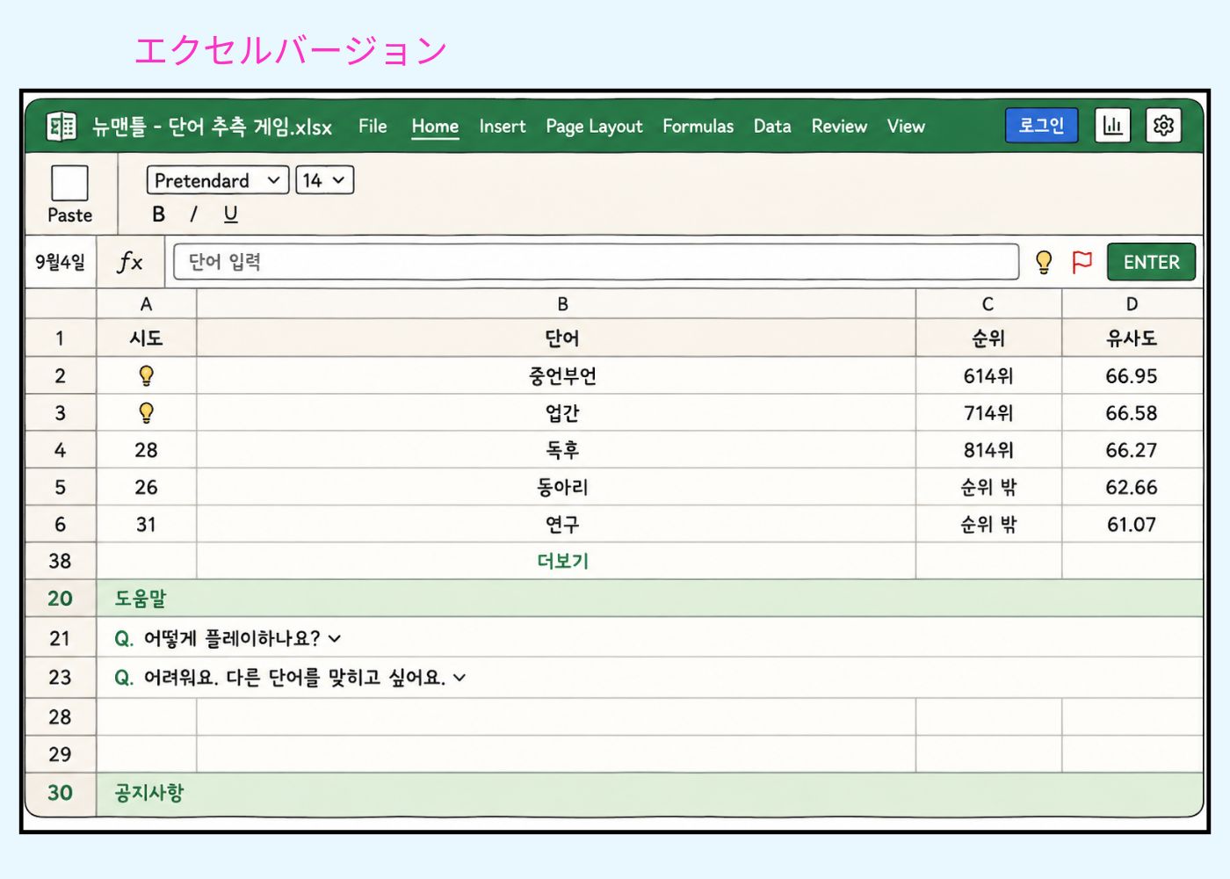1230x879 pixels.
Task: Click the spreadsheet logo icon in title bar
Action: tap(61, 127)
